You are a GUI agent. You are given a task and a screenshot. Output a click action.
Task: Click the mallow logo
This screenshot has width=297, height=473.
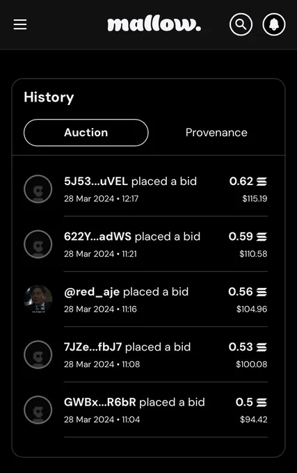pyautogui.click(x=154, y=24)
